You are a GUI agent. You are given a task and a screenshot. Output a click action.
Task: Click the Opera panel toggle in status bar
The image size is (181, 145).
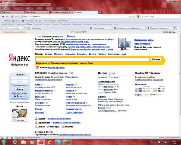point(2,138)
